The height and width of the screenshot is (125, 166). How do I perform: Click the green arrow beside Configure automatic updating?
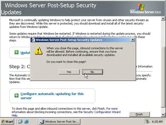pos(16,95)
